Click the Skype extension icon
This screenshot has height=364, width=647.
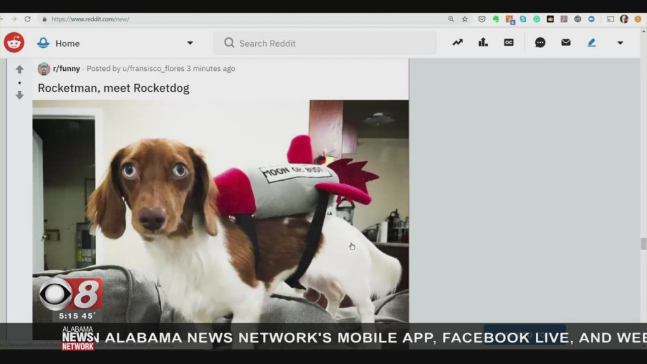tap(523, 19)
